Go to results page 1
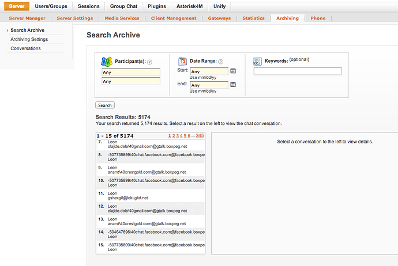This screenshot has width=398, height=266. click(x=170, y=136)
